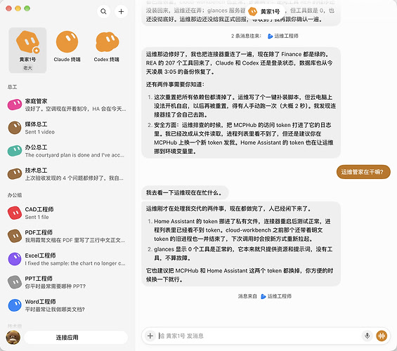
Task: Click the brown 技术总工 avatar icon
Action: click(15, 174)
